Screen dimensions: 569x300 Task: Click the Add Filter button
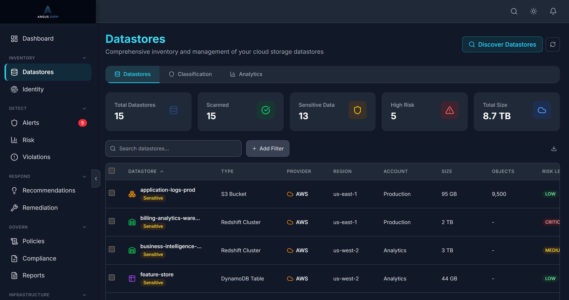267,148
